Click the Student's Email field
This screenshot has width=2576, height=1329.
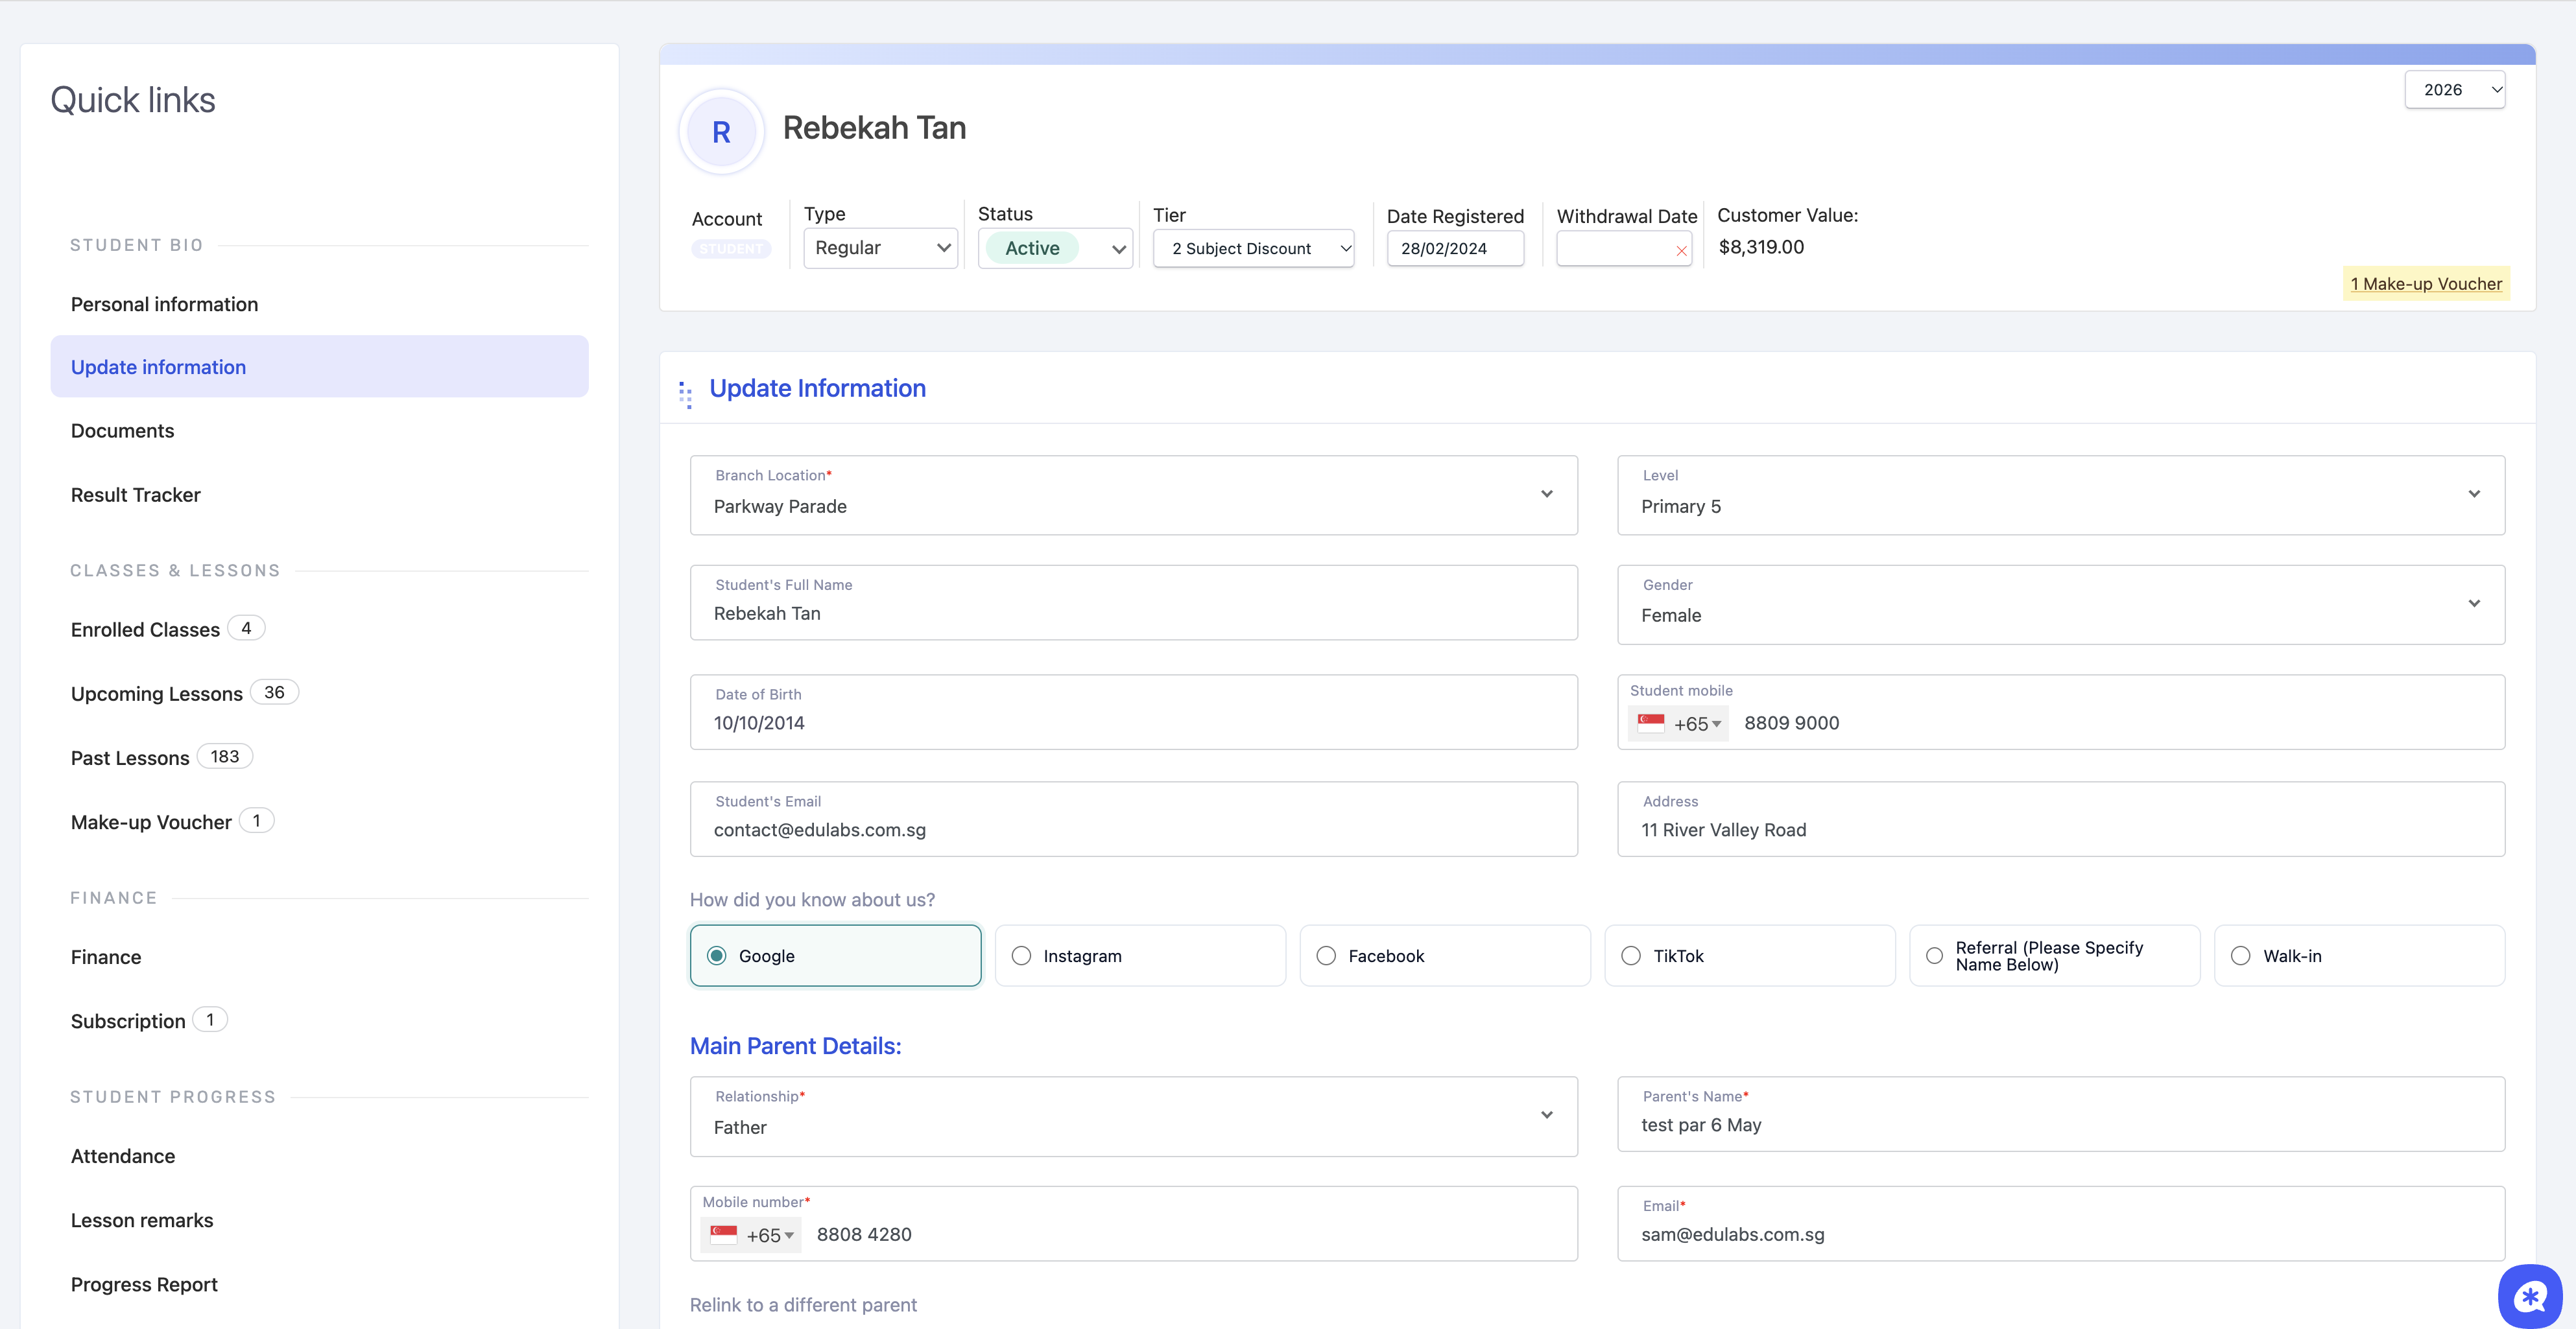[1134, 819]
